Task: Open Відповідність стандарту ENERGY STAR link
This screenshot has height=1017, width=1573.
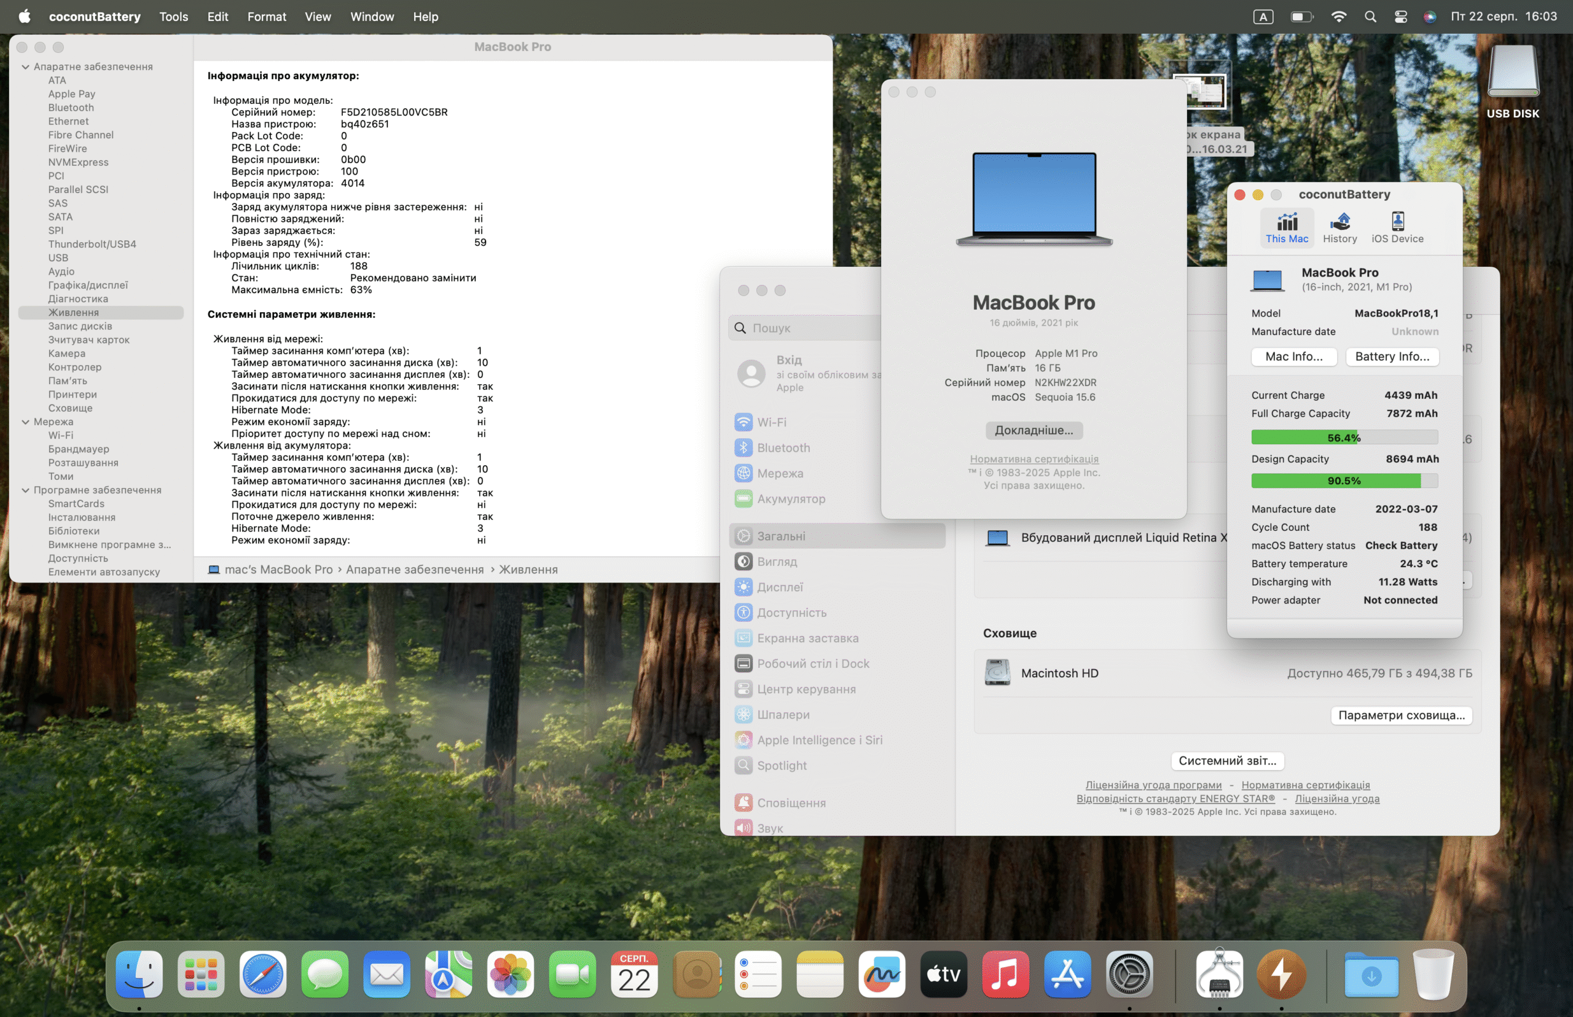Action: click(x=1175, y=798)
